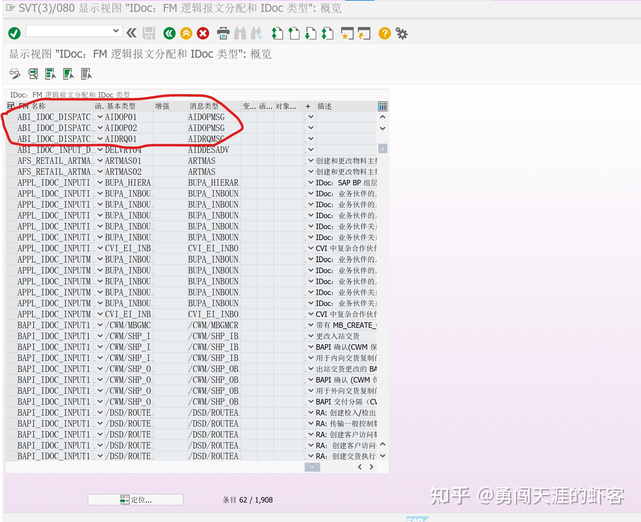Click the Print icon
This screenshot has height=522, width=641.
click(223, 33)
